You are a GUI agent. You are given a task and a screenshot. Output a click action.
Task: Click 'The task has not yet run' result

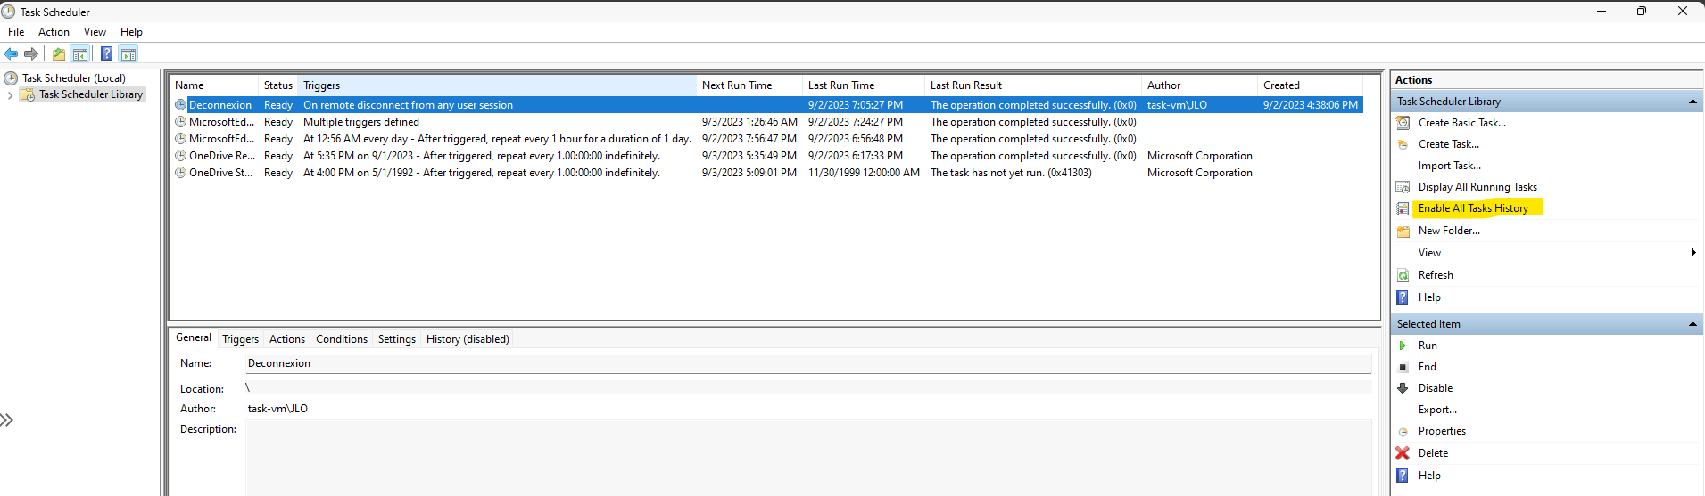point(1011,173)
